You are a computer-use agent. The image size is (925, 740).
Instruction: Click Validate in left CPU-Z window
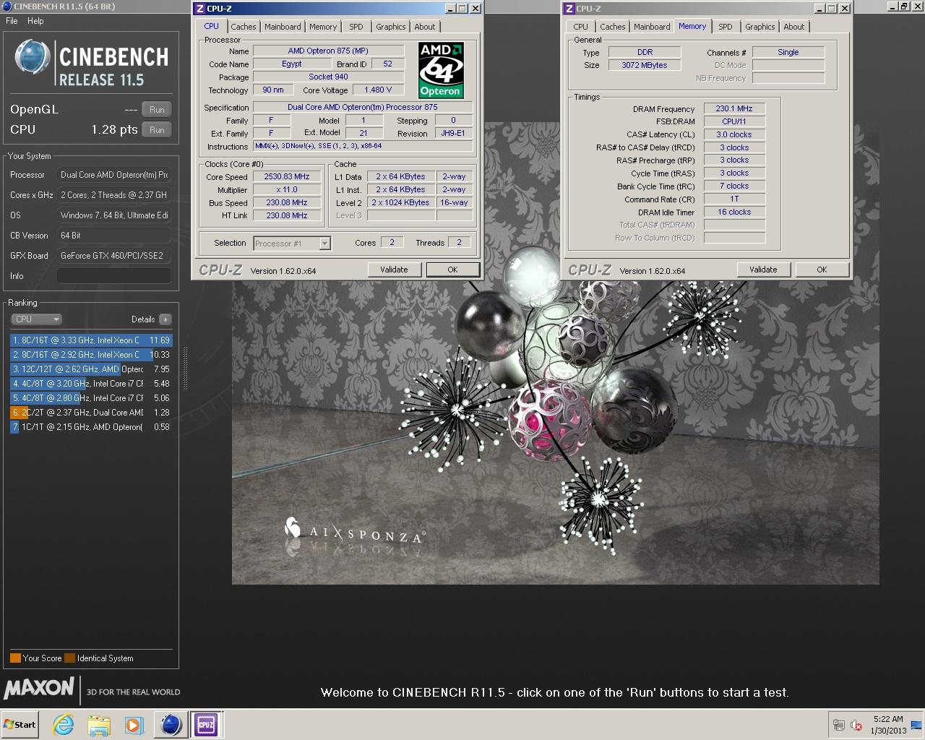[x=394, y=270]
